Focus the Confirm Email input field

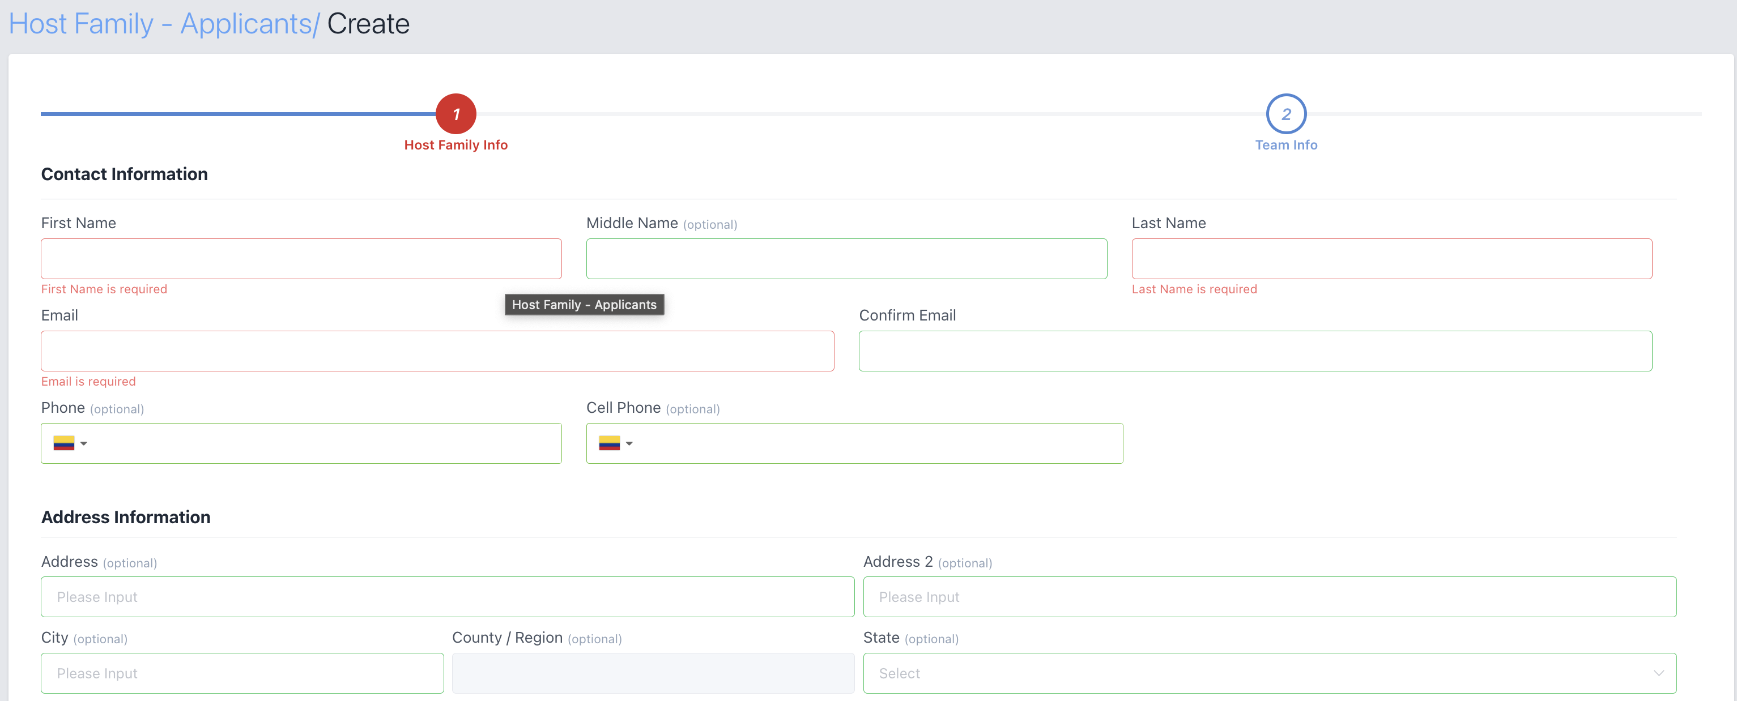[1255, 351]
